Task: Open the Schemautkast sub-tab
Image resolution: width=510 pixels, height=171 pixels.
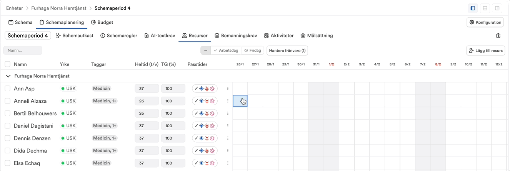Action: [x=75, y=36]
